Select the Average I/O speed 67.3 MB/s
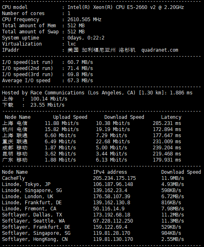Image resolution: width=204 pixels, height=247 pixels. coord(80,81)
